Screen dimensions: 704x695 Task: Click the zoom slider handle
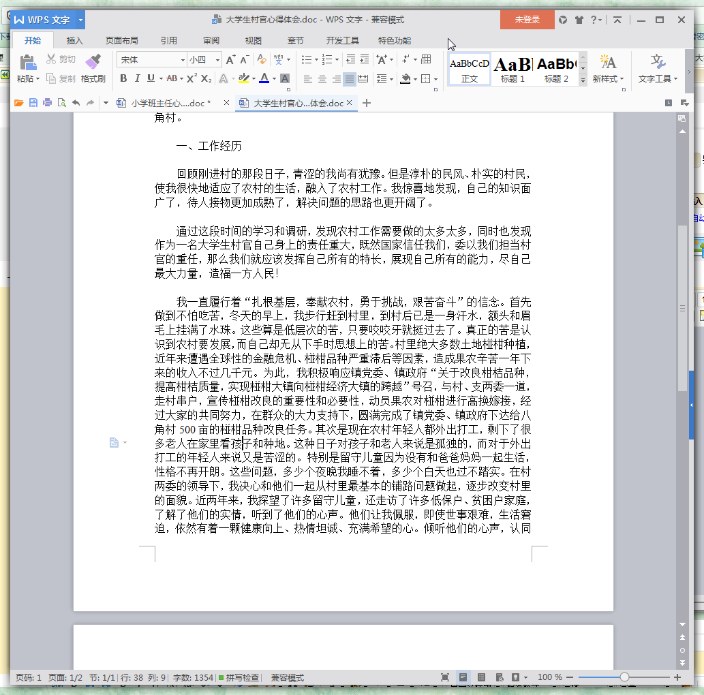click(624, 677)
